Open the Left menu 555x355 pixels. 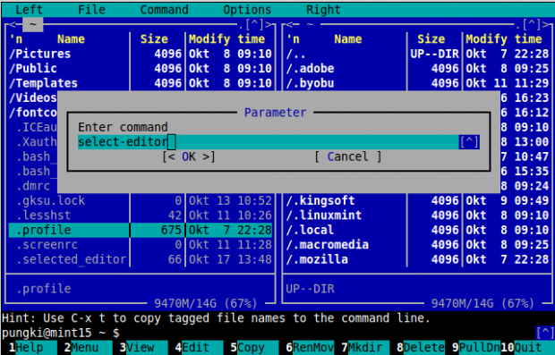29,10
